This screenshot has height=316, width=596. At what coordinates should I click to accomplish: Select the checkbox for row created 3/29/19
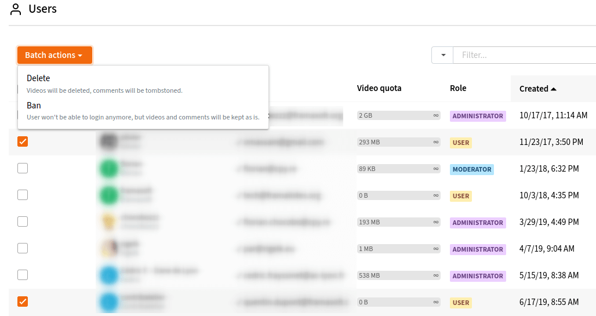[x=23, y=221]
